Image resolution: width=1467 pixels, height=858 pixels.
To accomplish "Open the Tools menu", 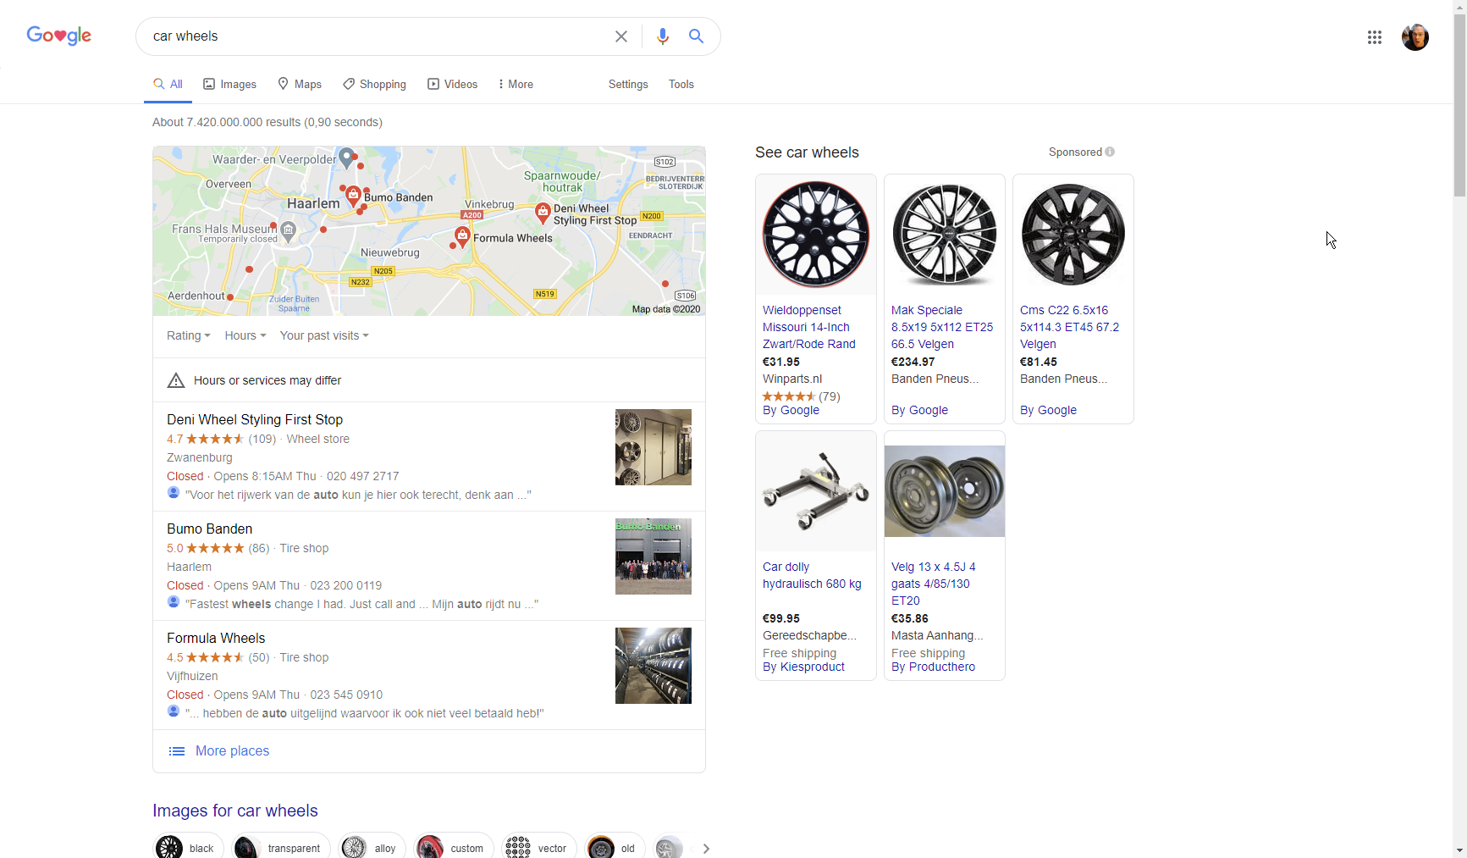I will coord(681,85).
